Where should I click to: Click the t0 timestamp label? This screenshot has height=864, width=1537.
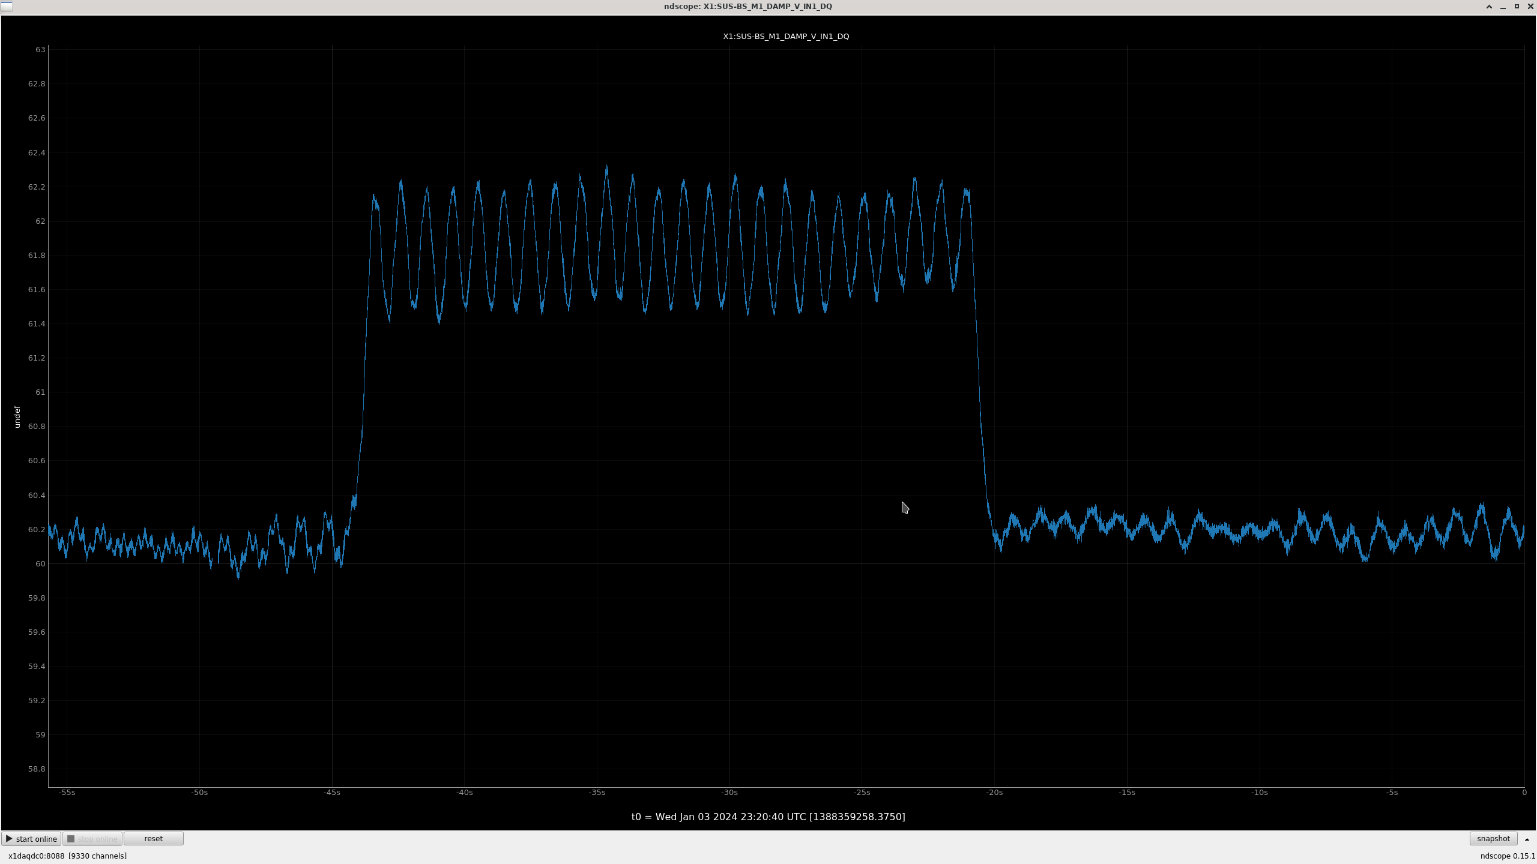pos(768,817)
